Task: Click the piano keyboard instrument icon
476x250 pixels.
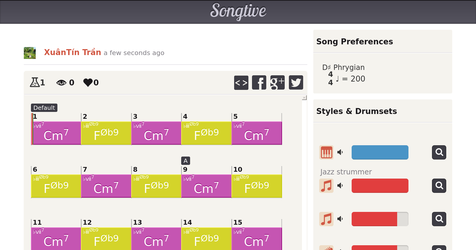Action: [326, 152]
